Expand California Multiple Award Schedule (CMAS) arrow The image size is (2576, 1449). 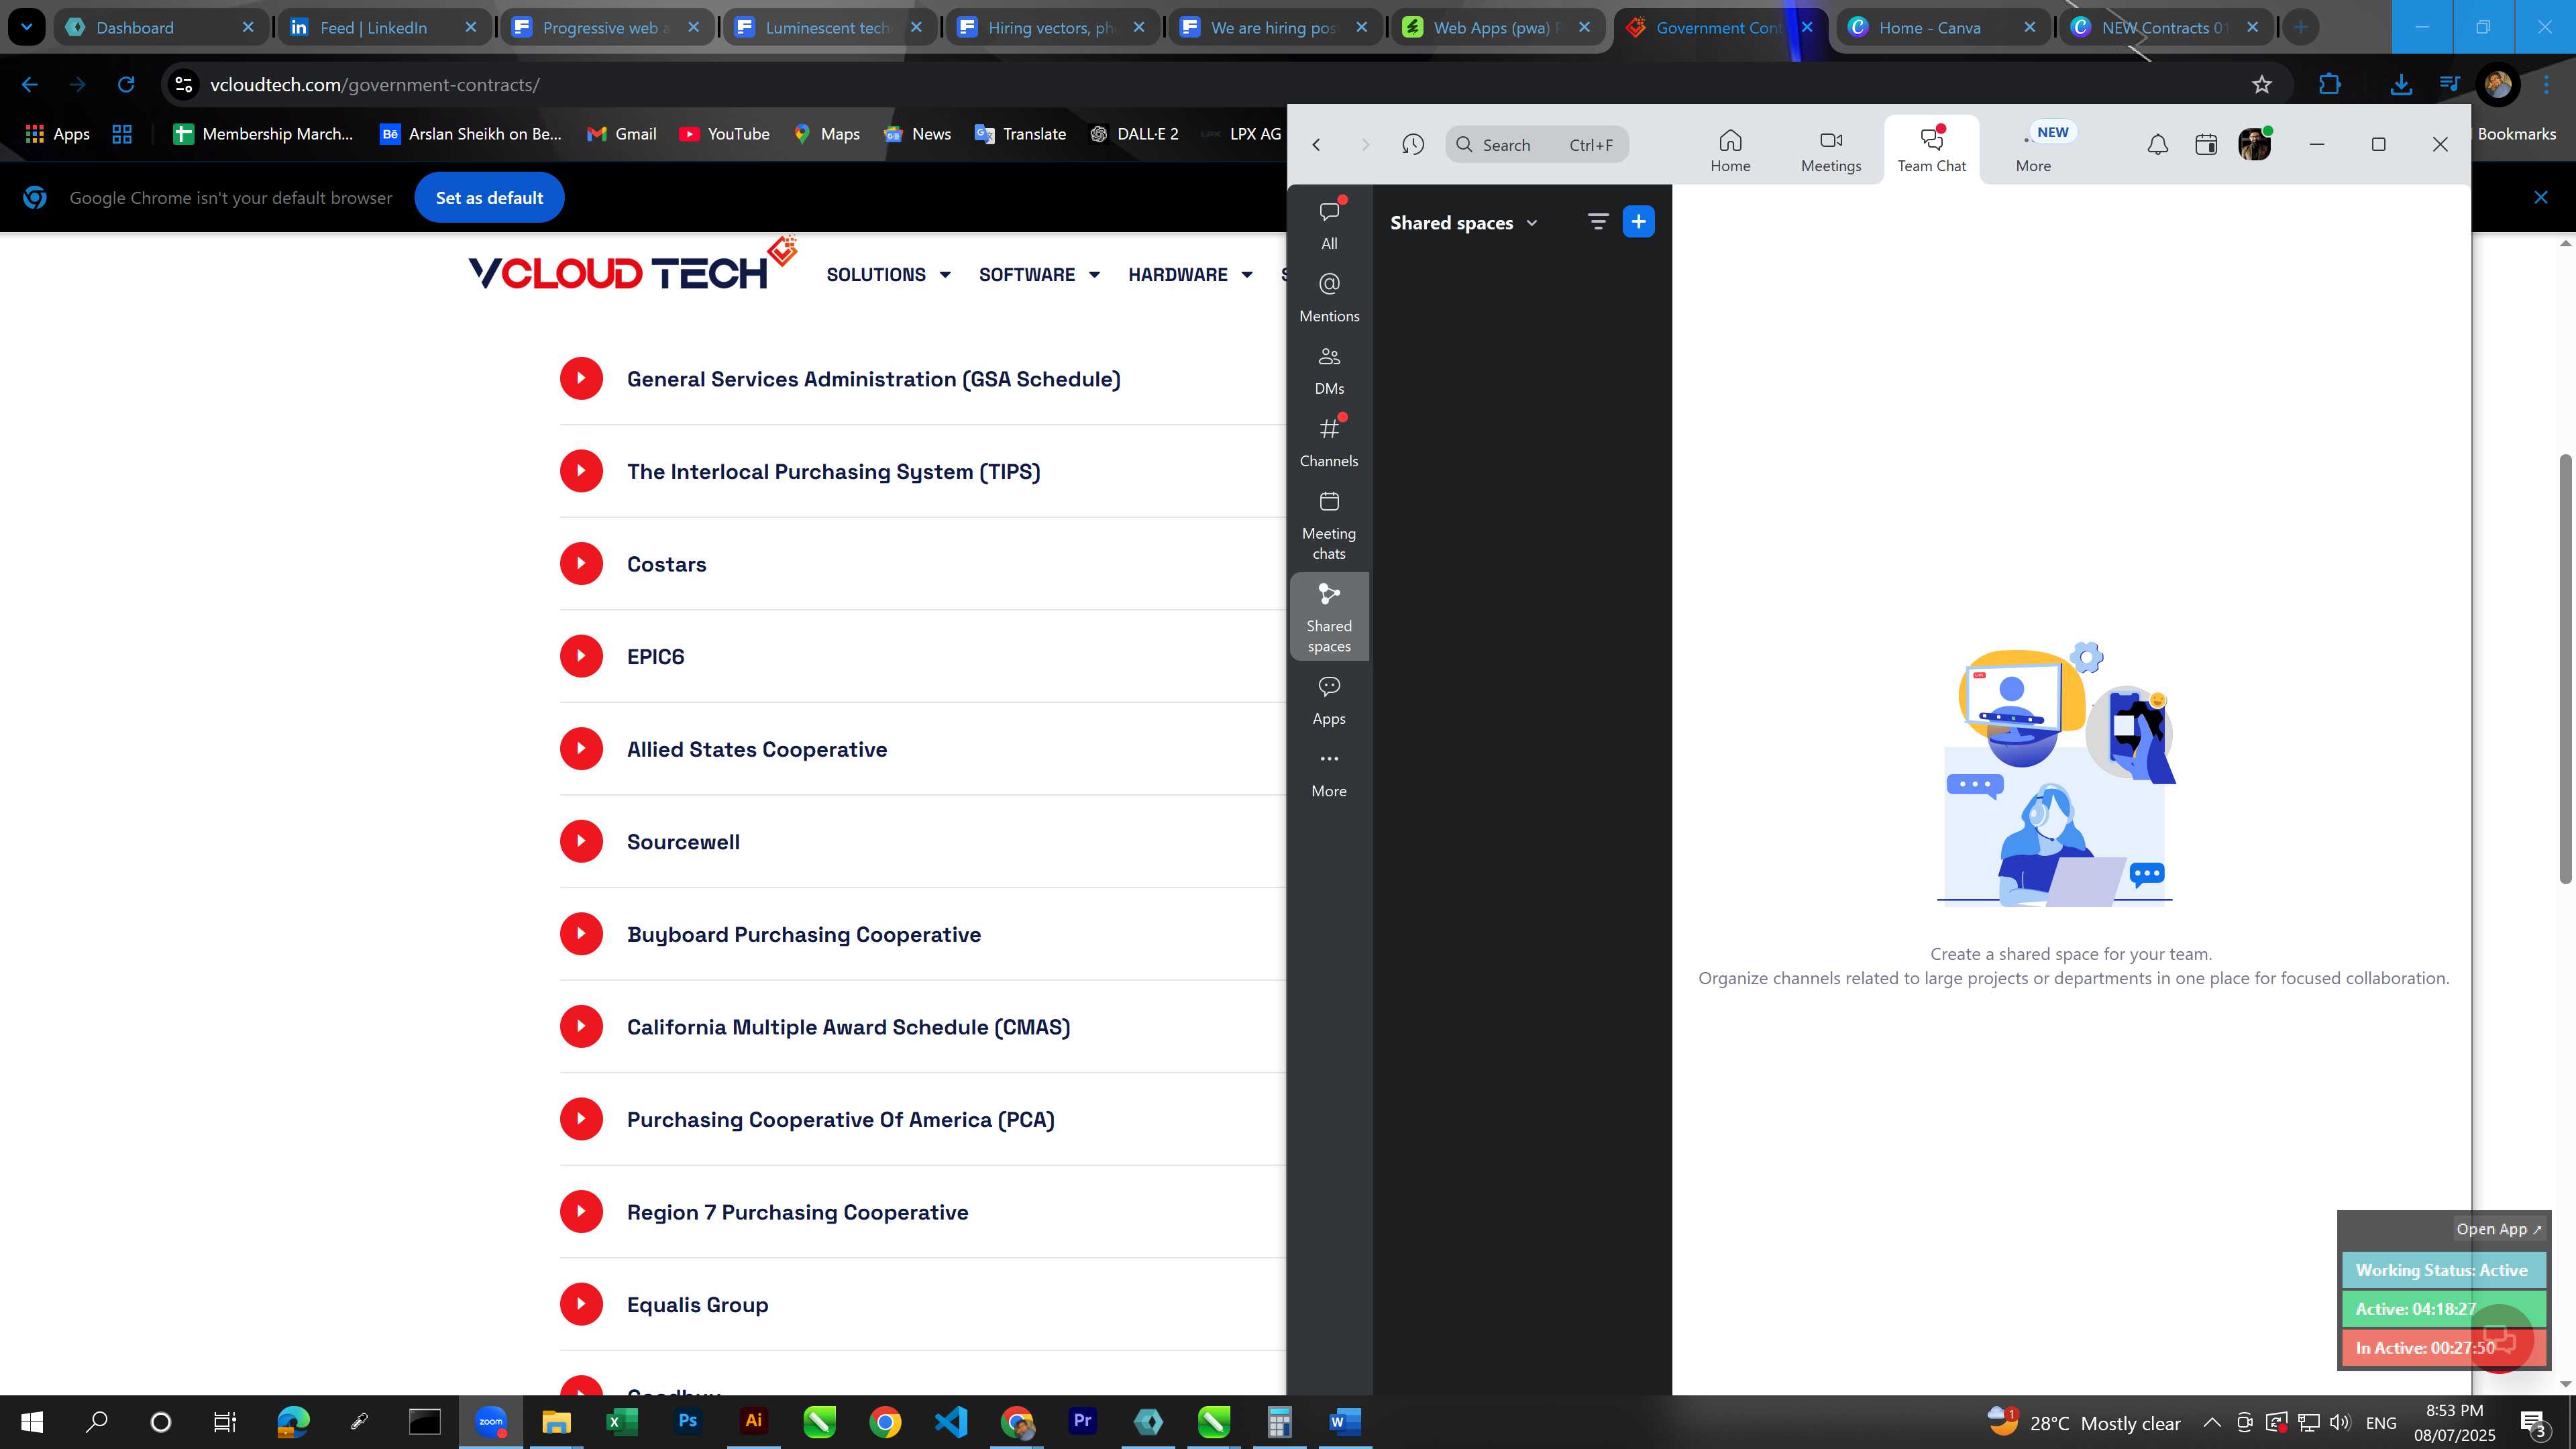(581, 1027)
